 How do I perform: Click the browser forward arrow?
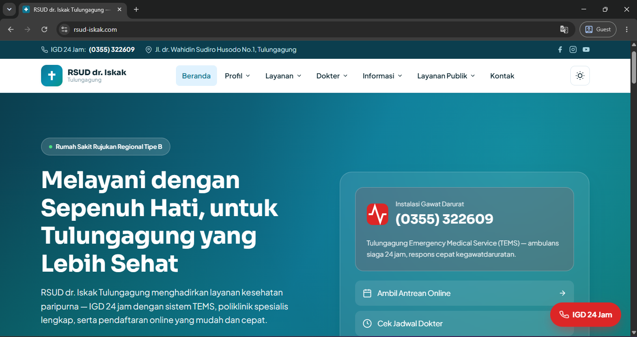tap(28, 29)
